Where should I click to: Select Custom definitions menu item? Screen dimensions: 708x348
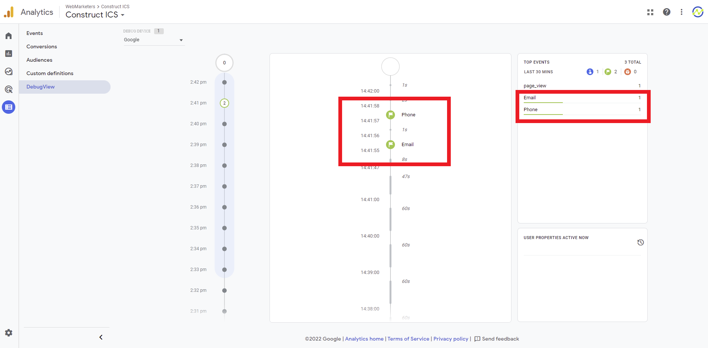[50, 73]
